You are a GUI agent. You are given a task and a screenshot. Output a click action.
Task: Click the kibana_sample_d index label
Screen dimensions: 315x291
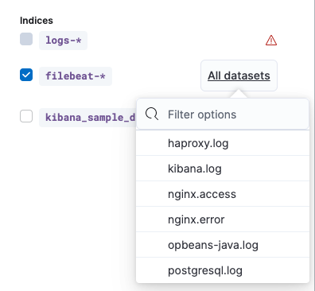coord(87,117)
